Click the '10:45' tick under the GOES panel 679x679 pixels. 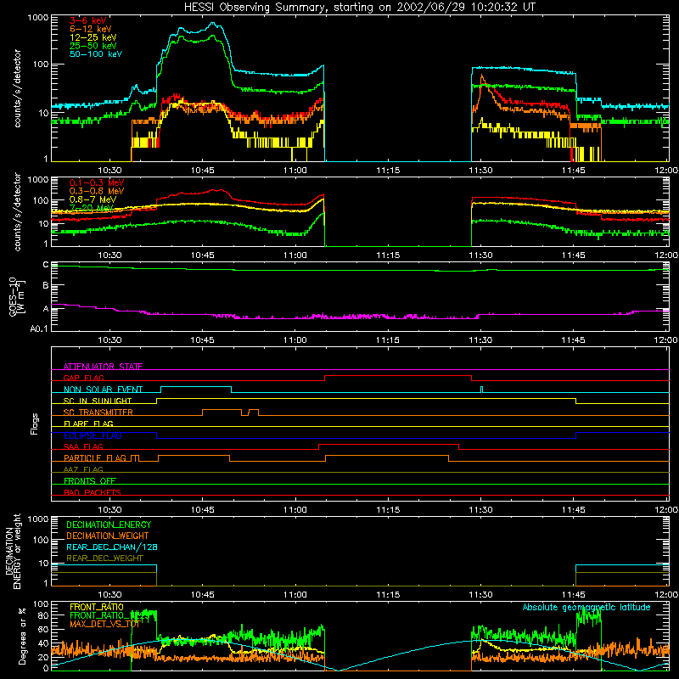[202, 340]
